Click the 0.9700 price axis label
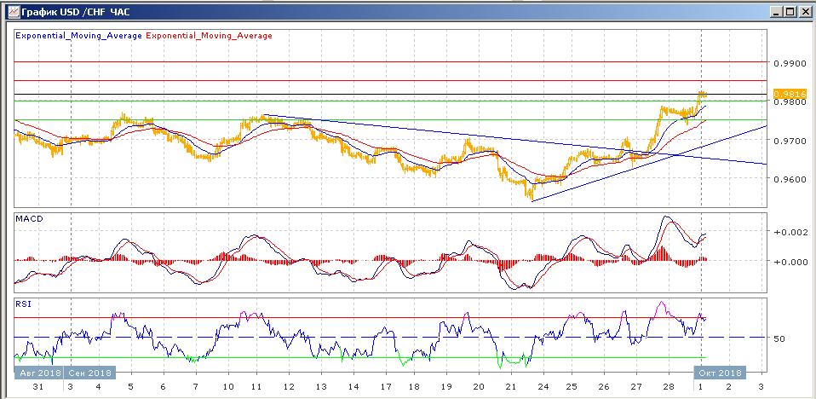Screen dimensions: 816x399 pos(788,141)
